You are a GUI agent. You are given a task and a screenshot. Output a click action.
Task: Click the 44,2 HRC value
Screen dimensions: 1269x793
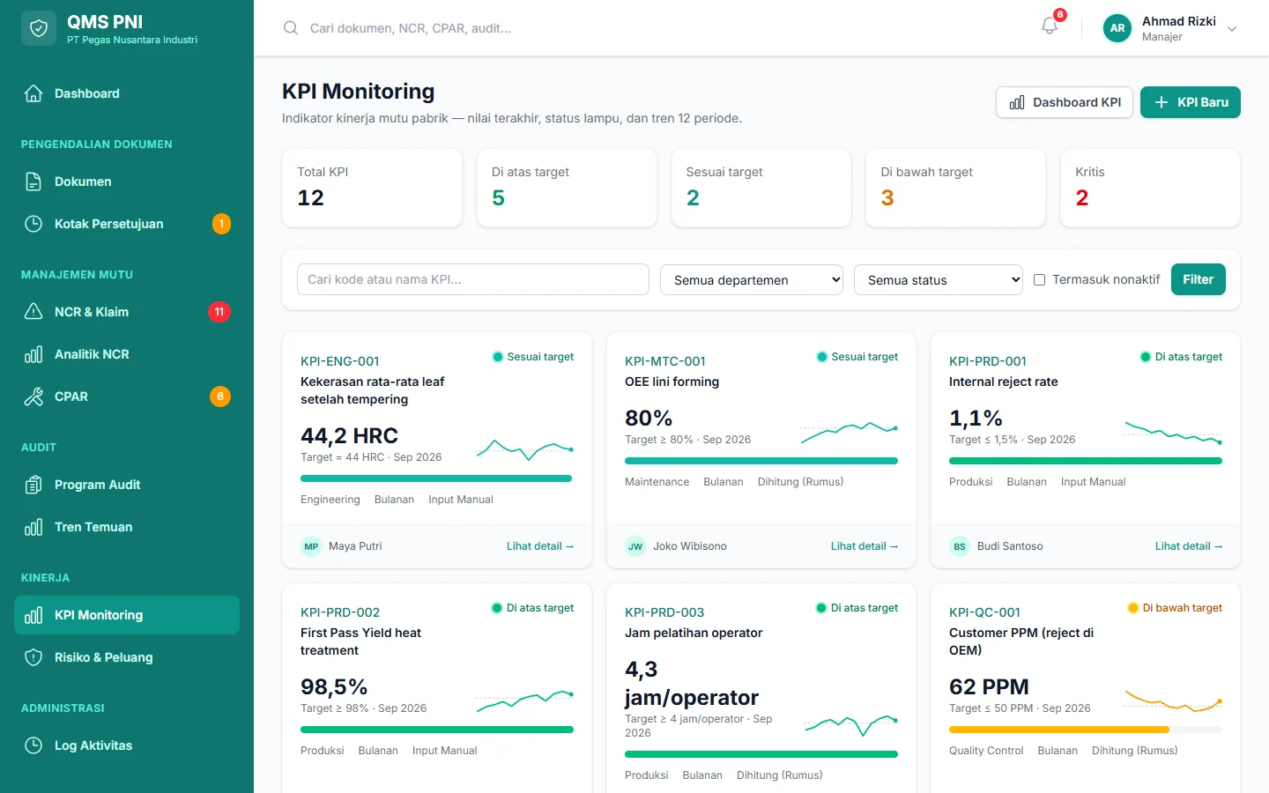[x=349, y=435]
